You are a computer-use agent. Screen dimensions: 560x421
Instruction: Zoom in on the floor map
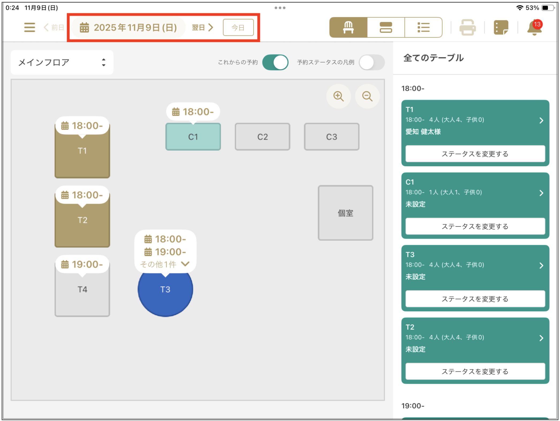pos(338,96)
